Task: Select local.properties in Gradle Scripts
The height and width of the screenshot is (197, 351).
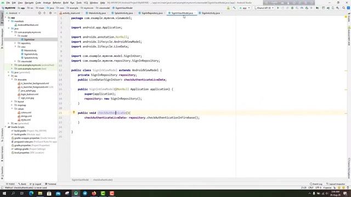Action: 22,153
